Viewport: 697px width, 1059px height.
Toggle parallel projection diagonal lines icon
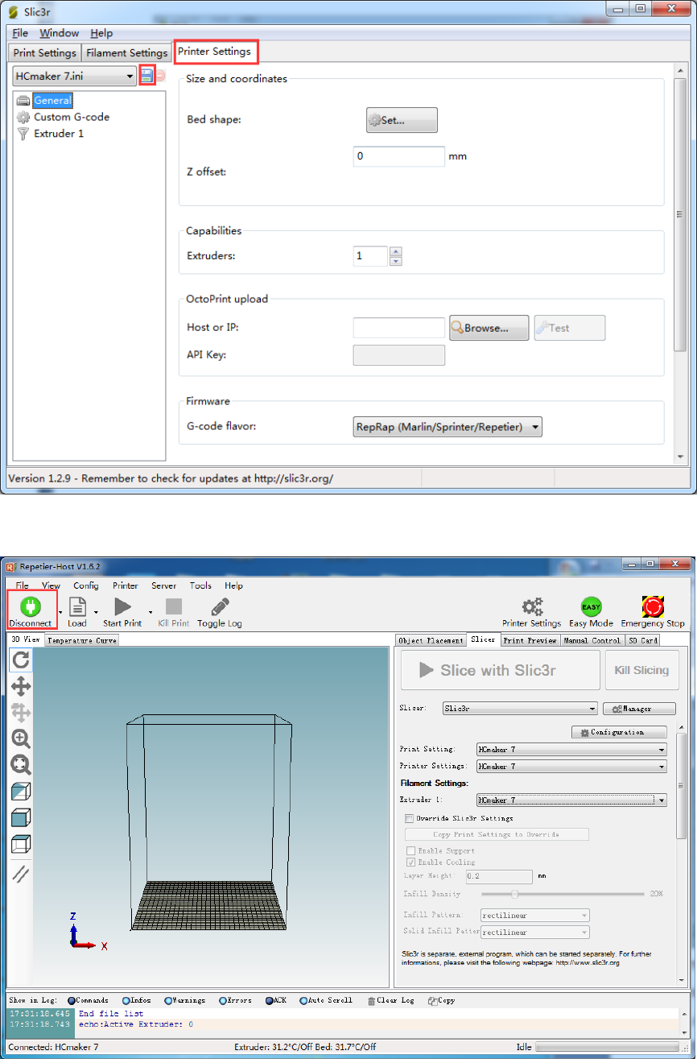(21, 874)
